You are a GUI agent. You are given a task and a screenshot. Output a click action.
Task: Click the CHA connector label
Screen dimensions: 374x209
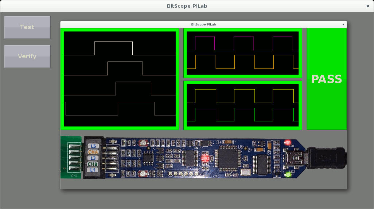tap(93, 152)
